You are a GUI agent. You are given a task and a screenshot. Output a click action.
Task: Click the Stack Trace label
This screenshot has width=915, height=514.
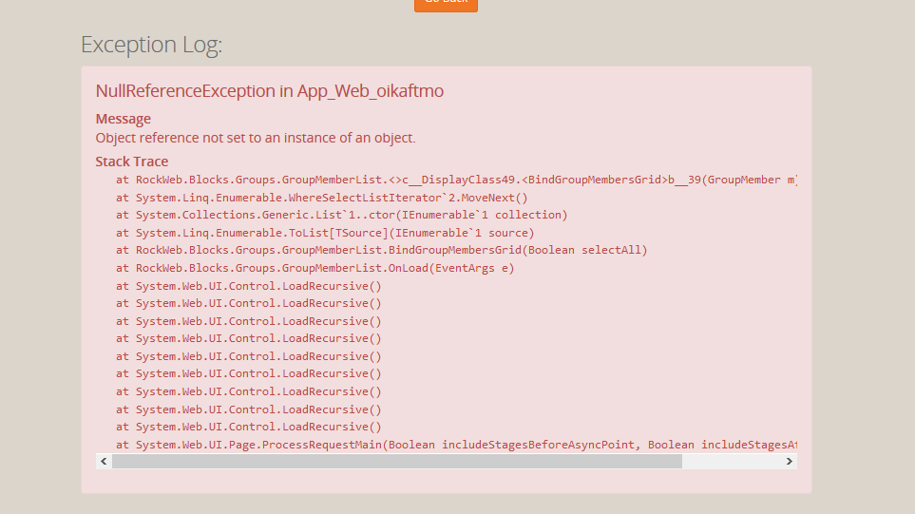[131, 162]
